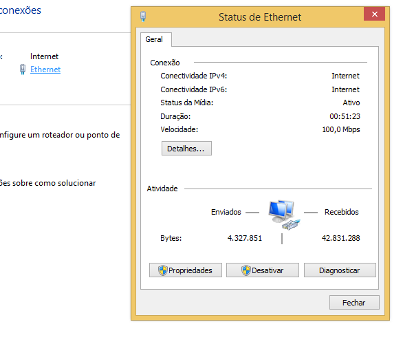Run Diagnosticar on the connection
Screen dimensions: 403x344
pyautogui.click(x=340, y=270)
